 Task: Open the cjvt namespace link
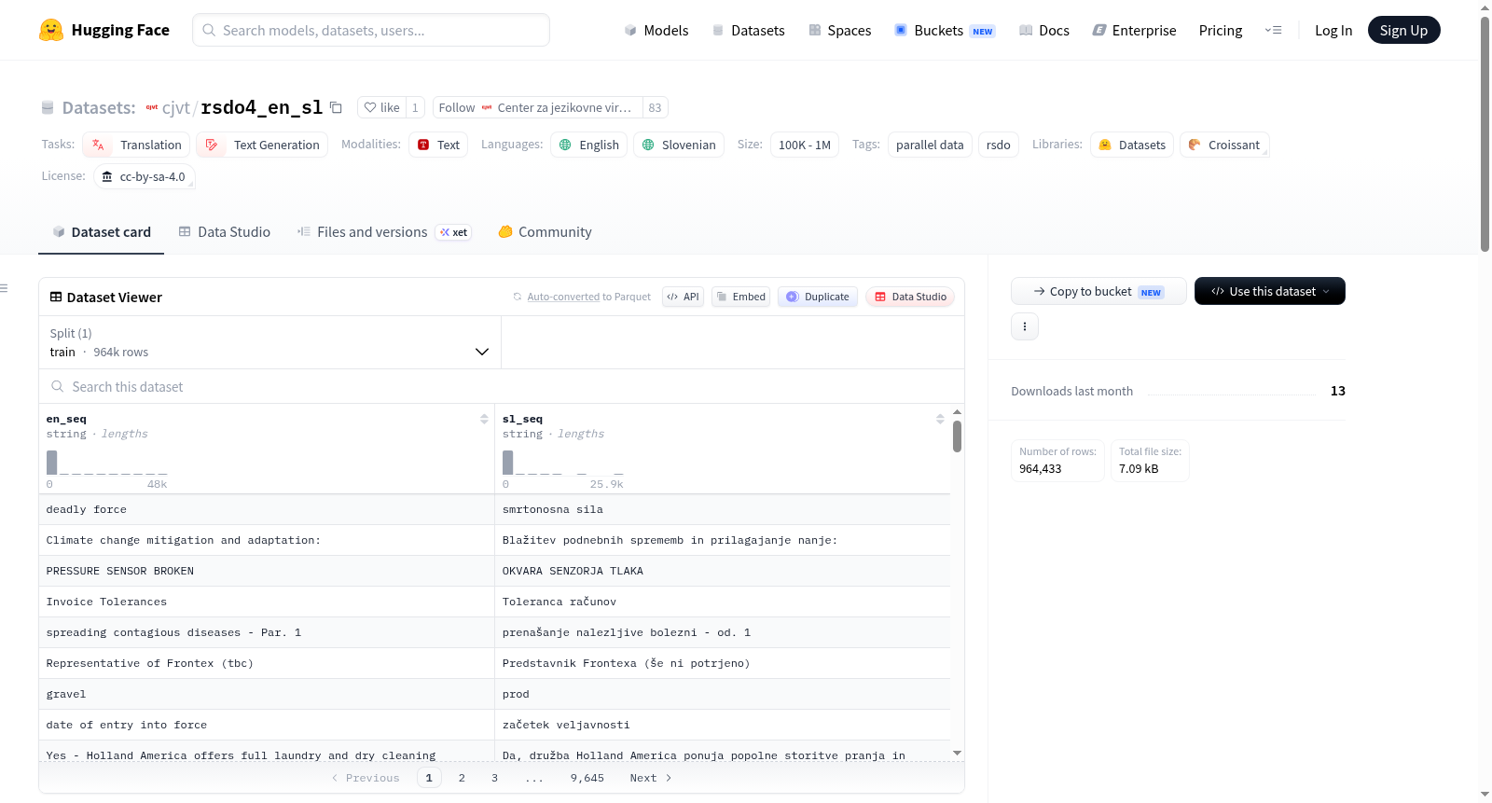pos(175,107)
